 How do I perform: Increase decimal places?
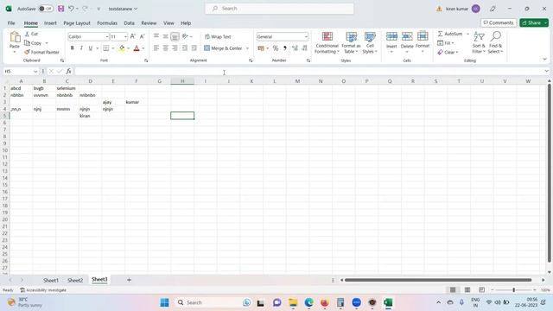pos(295,48)
